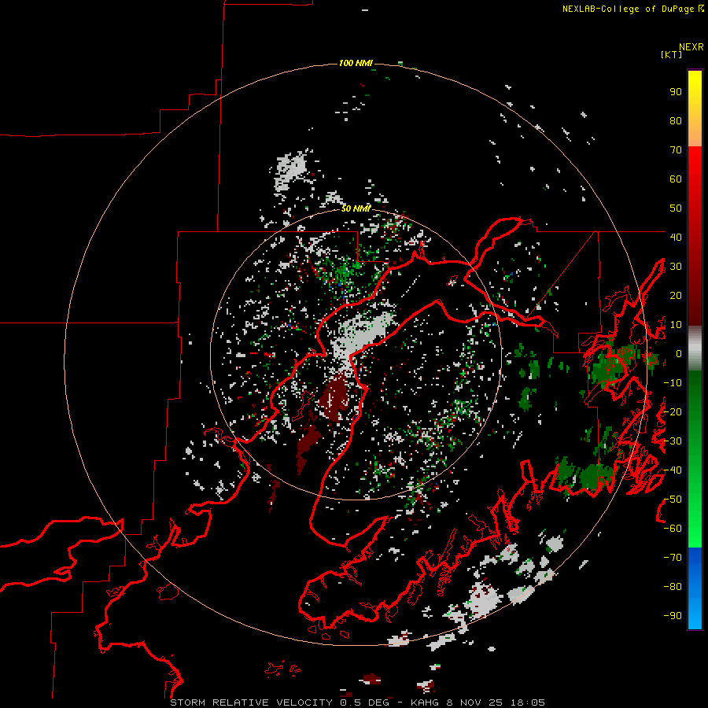This screenshot has height=708, width=708.
Task: Click the 10 value on velocity scale
Action: pos(676,325)
